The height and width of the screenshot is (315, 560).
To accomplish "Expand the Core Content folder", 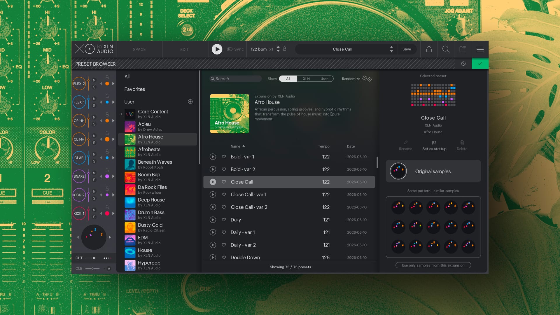I will (121, 114).
